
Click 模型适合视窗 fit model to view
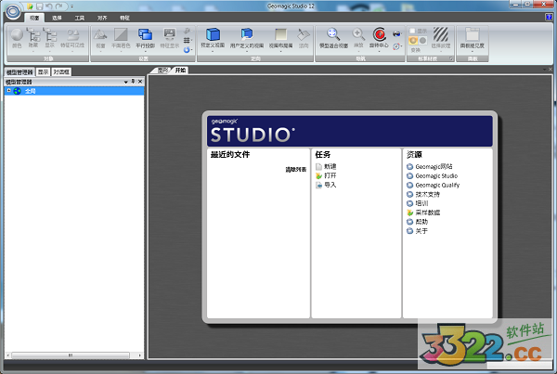point(330,36)
